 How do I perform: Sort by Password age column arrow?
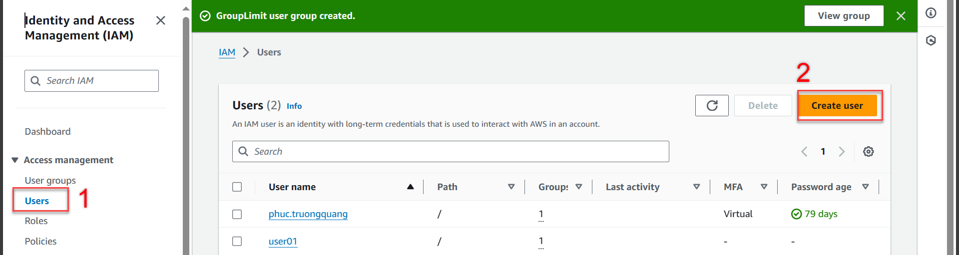point(865,187)
